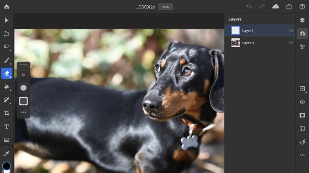Redo the last action
309x173 pixels.
click(262, 7)
